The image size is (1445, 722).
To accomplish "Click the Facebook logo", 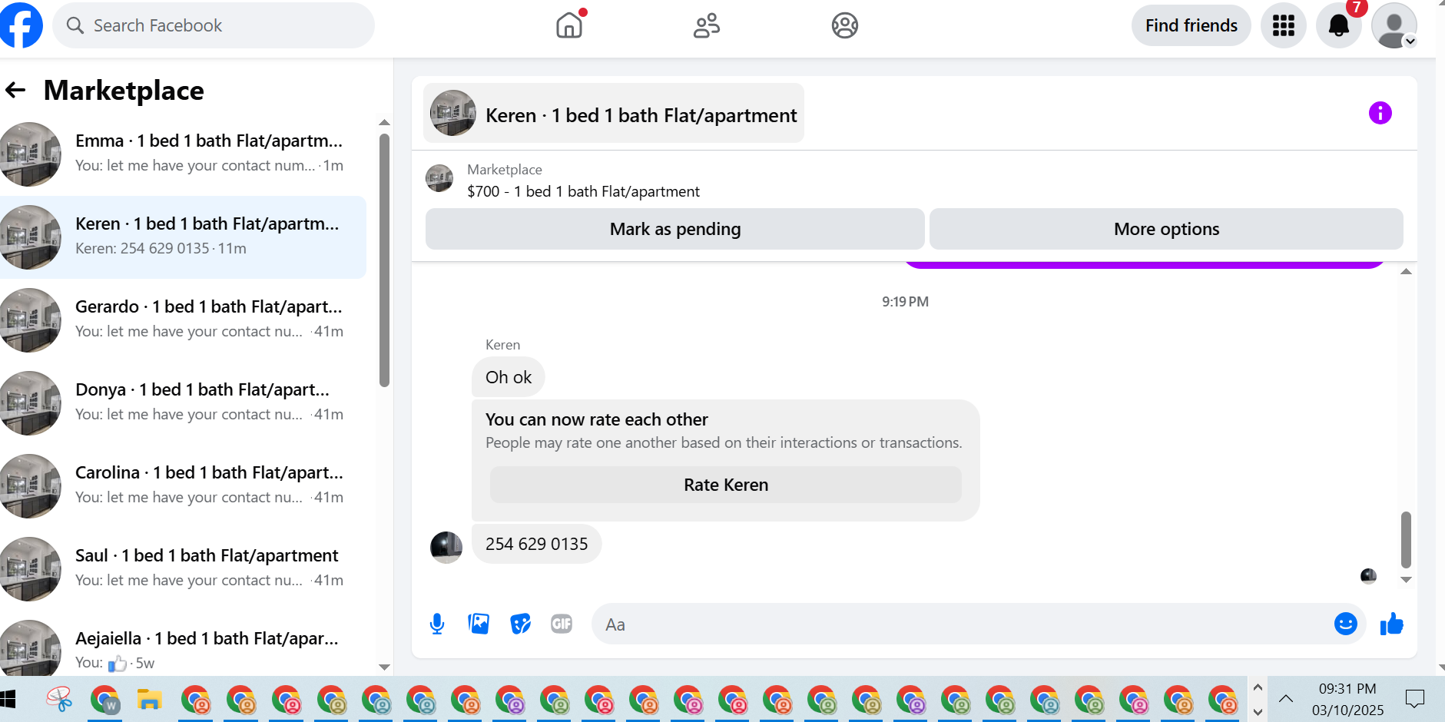I will (x=21, y=25).
